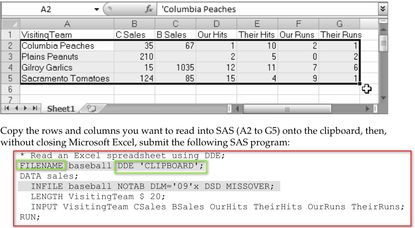Screen dimensions: 415x228
Task: Click the Insert Function fx icon
Action: [149, 10]
